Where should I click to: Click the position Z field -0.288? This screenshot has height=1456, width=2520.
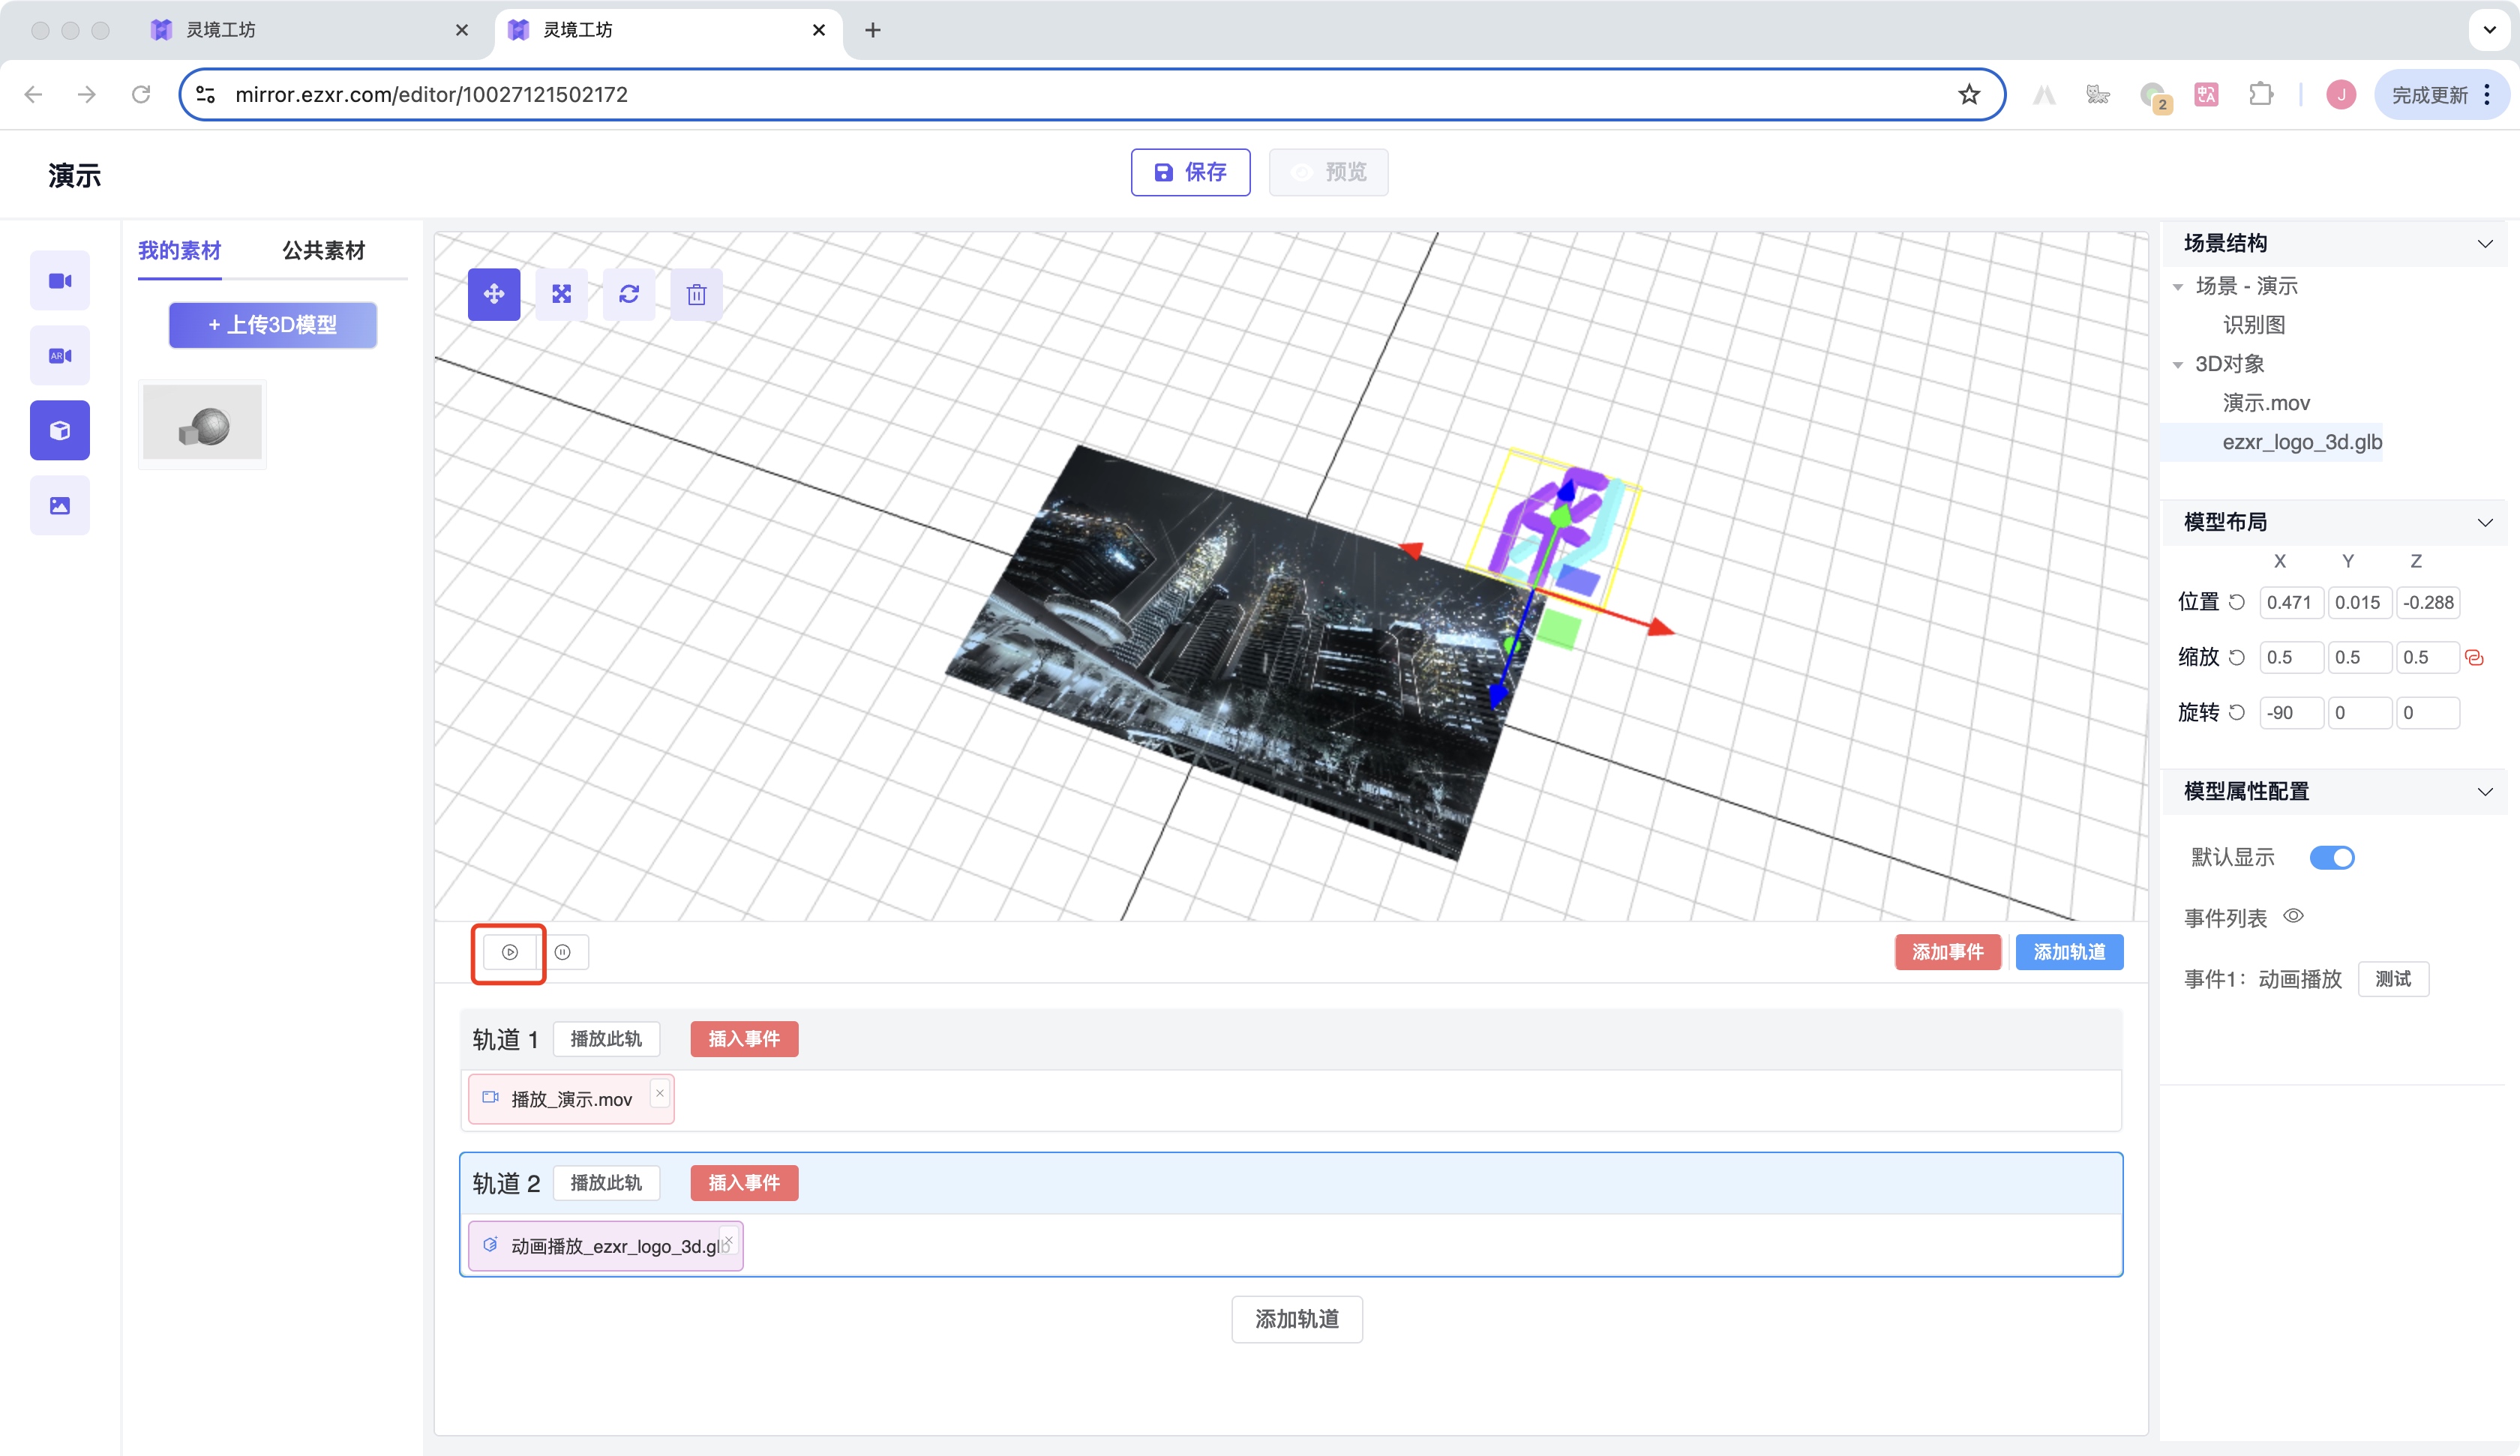coord(2427,602)
